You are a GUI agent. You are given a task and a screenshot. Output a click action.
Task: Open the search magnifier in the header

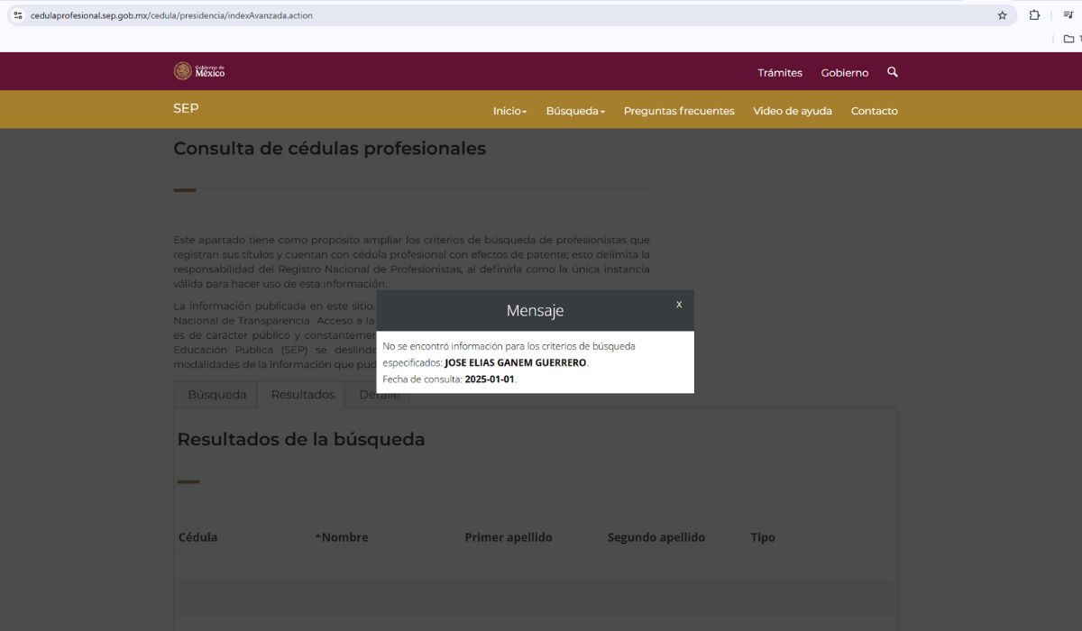892,72
